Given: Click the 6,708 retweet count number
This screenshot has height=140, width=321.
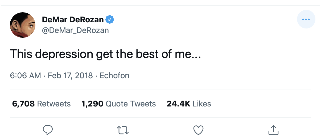Looking at the screenshot, I should tap(23, 104).
